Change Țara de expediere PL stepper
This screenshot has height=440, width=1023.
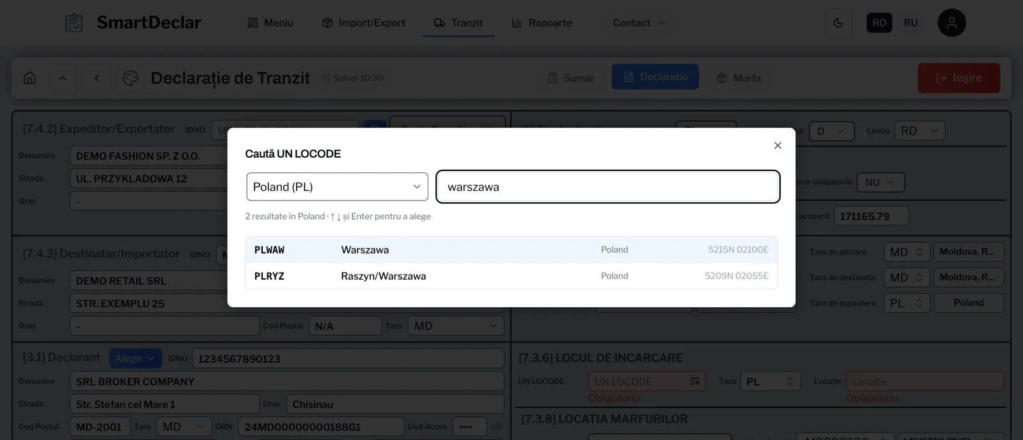coord(907,303)
